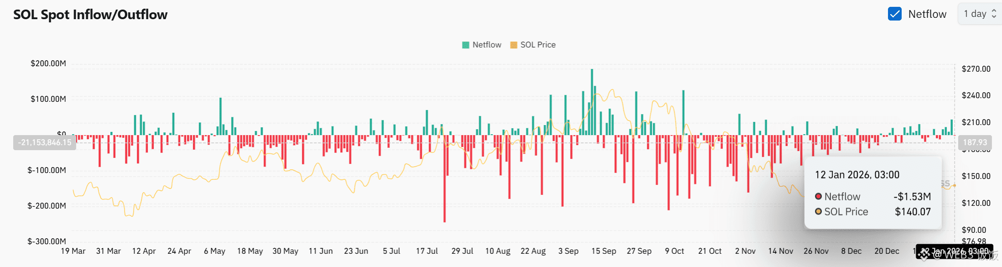Click the 12 Jan 2026 tooltip date header
Viewport: 1002px width, 267px height.
(x=857, y=175)
